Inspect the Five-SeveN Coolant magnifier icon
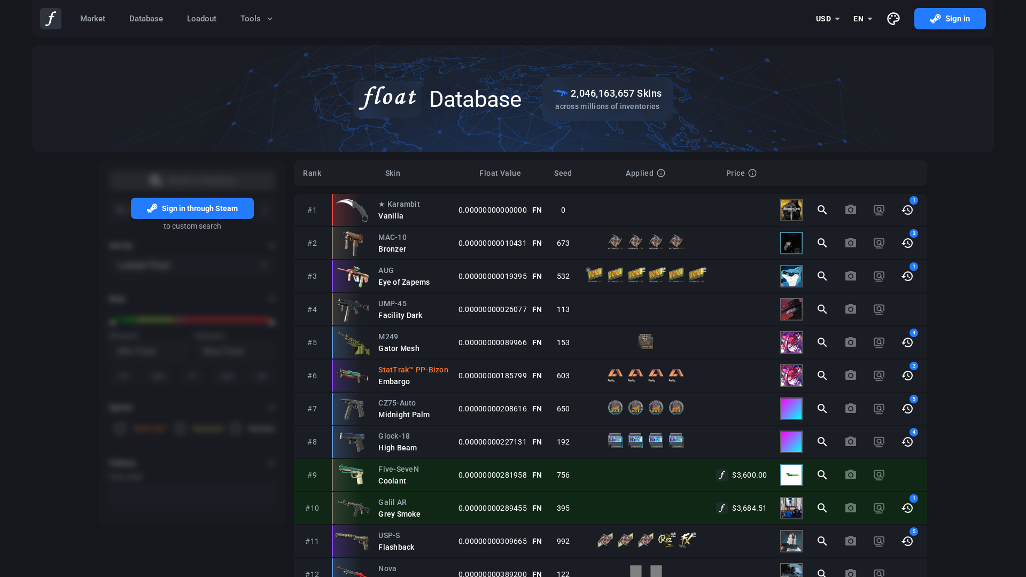 [822, 475]
